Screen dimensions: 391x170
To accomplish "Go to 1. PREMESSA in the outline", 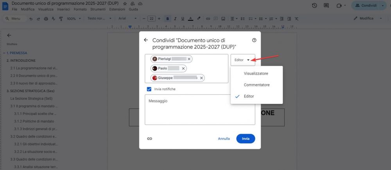I will [x=17, y=53].
